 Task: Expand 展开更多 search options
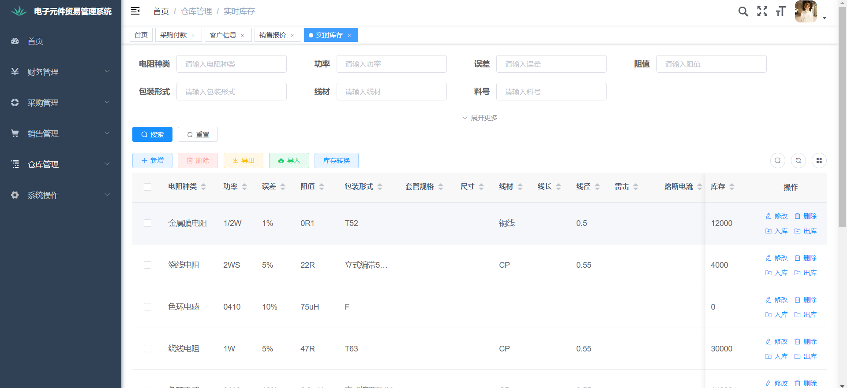pyautogui.click(x=480, y=118)
